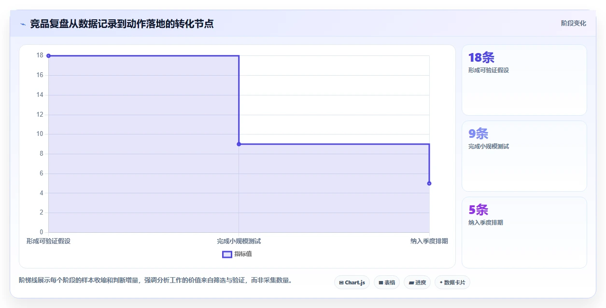Open the 18条 形成可验证假设 card
This screenshot has height=308, width=606.
click(x=524, y=80)
